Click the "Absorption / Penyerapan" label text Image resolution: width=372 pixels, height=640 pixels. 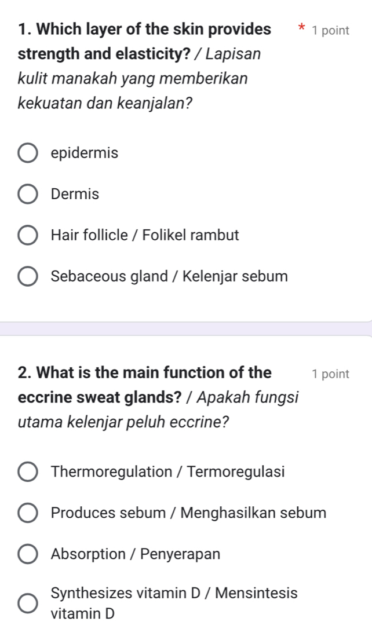pos(136,554)
